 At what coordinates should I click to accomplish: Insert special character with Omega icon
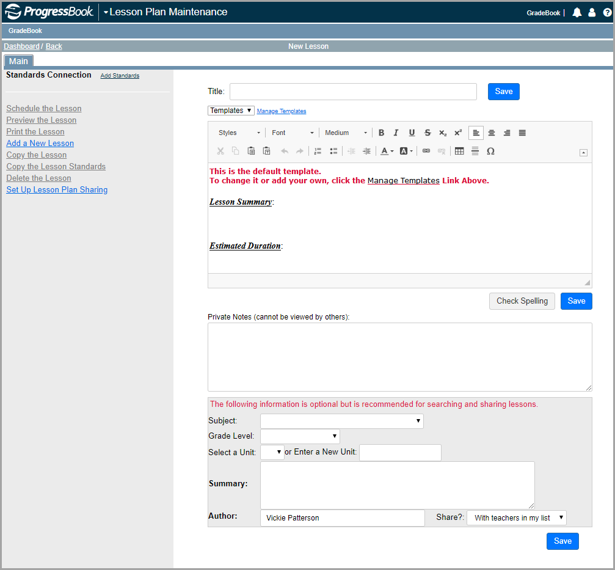coord(490,151)
